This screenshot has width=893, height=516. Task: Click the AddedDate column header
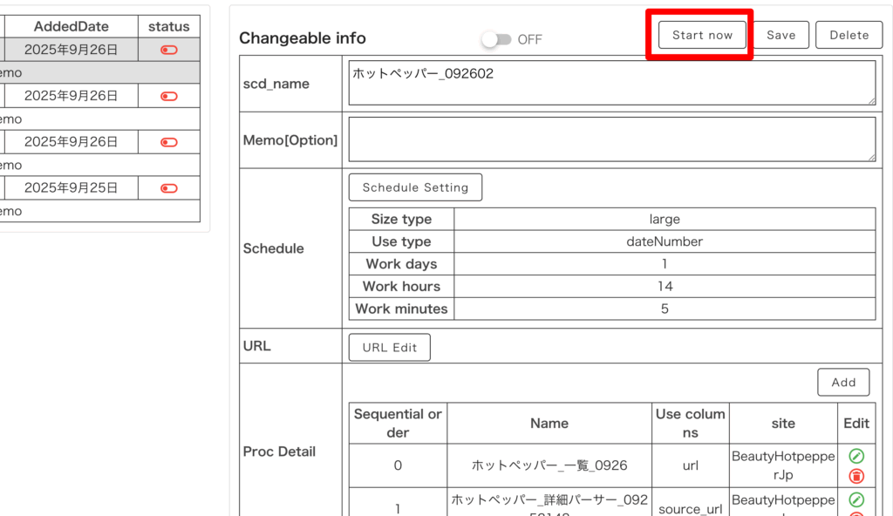71,27
